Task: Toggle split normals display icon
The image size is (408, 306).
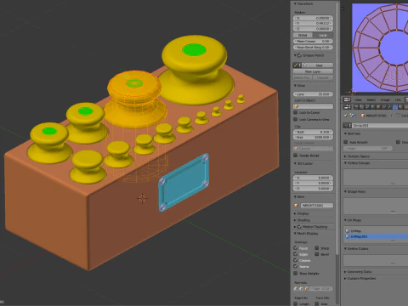Action: pyautogui.click(x=301, y=288)
